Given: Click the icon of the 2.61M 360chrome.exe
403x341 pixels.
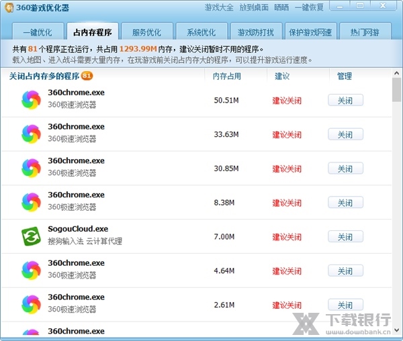Looking at the screenshot, I should coord(31,305).
